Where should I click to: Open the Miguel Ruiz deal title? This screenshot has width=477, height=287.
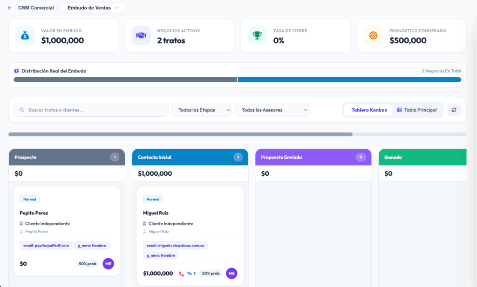pyautogui.click(x=156, y=213)
